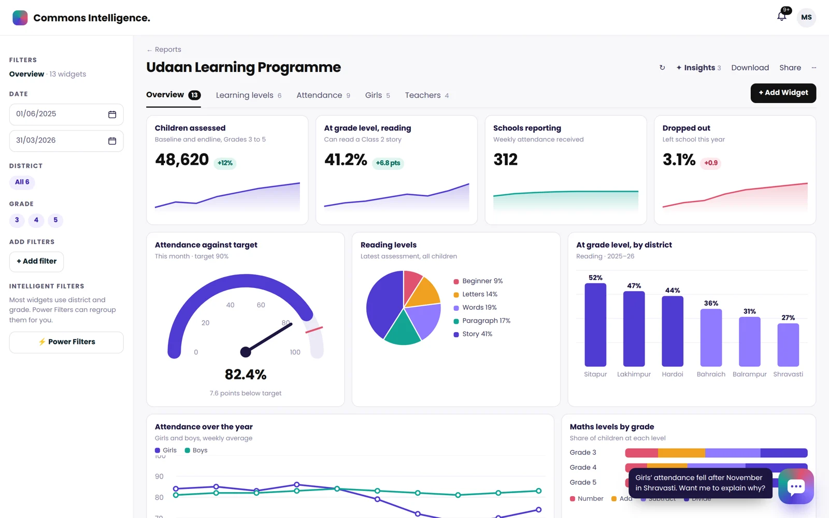This screenshot has height=518, width=829.
Task: Click the Add filter button
Action: click(36, 262)
